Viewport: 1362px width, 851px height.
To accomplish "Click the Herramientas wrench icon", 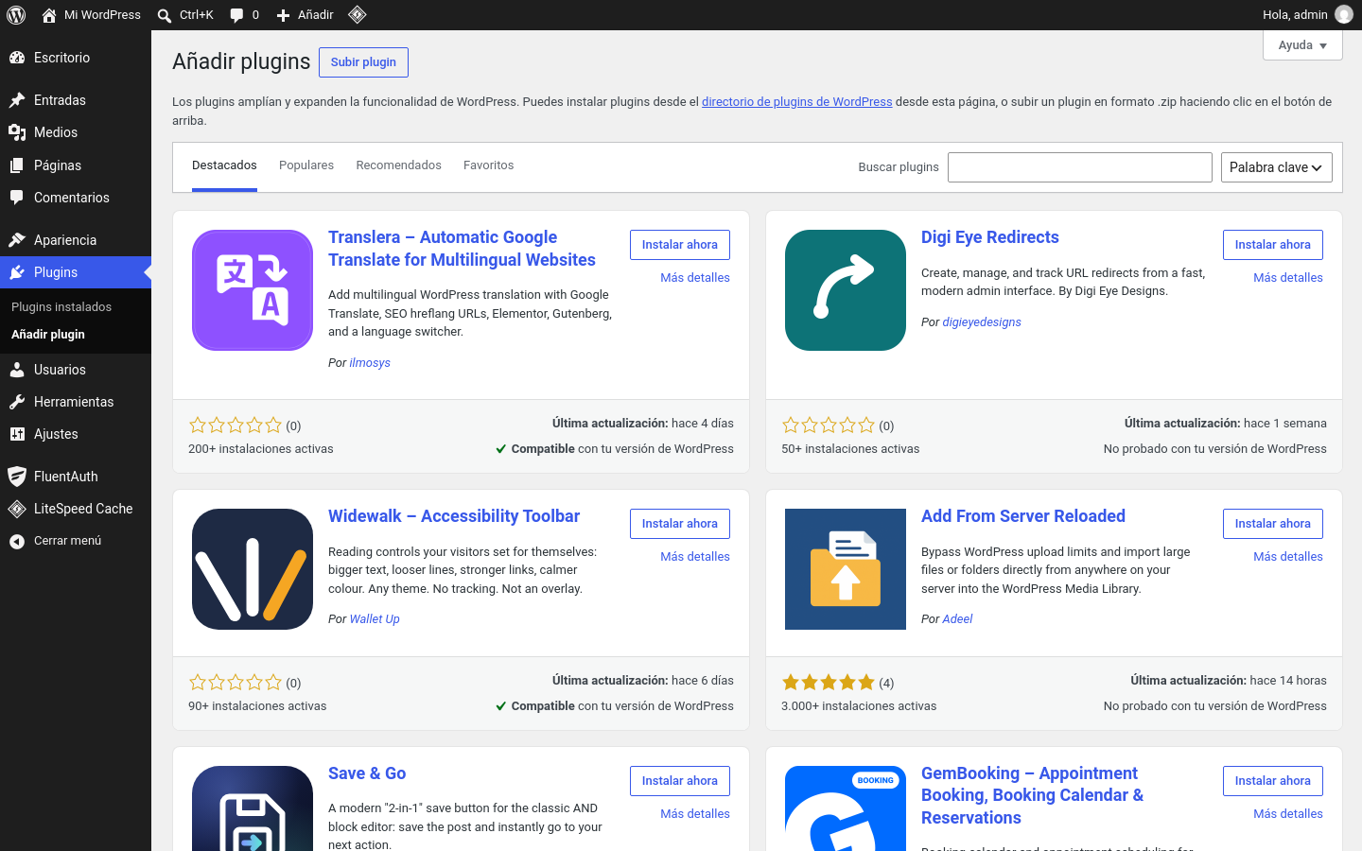I will pos(17,402).
